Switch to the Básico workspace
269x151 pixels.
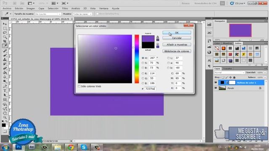(x=186, y=3)
